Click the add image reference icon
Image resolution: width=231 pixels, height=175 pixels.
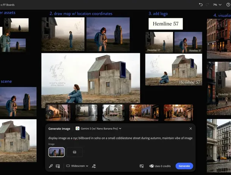pyautogui.click(x=58, y=166)
